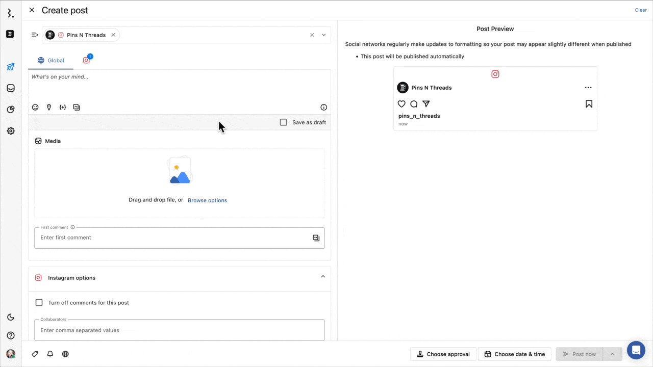Switch to the Global tab
The height and width of the screenshot is (367, 653).
coord(51,60)
